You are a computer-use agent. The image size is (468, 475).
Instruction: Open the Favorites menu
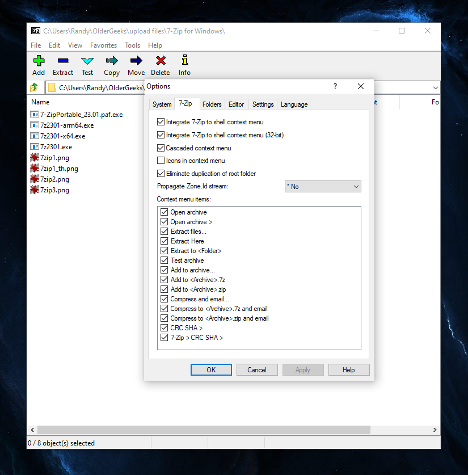[104, 45]
